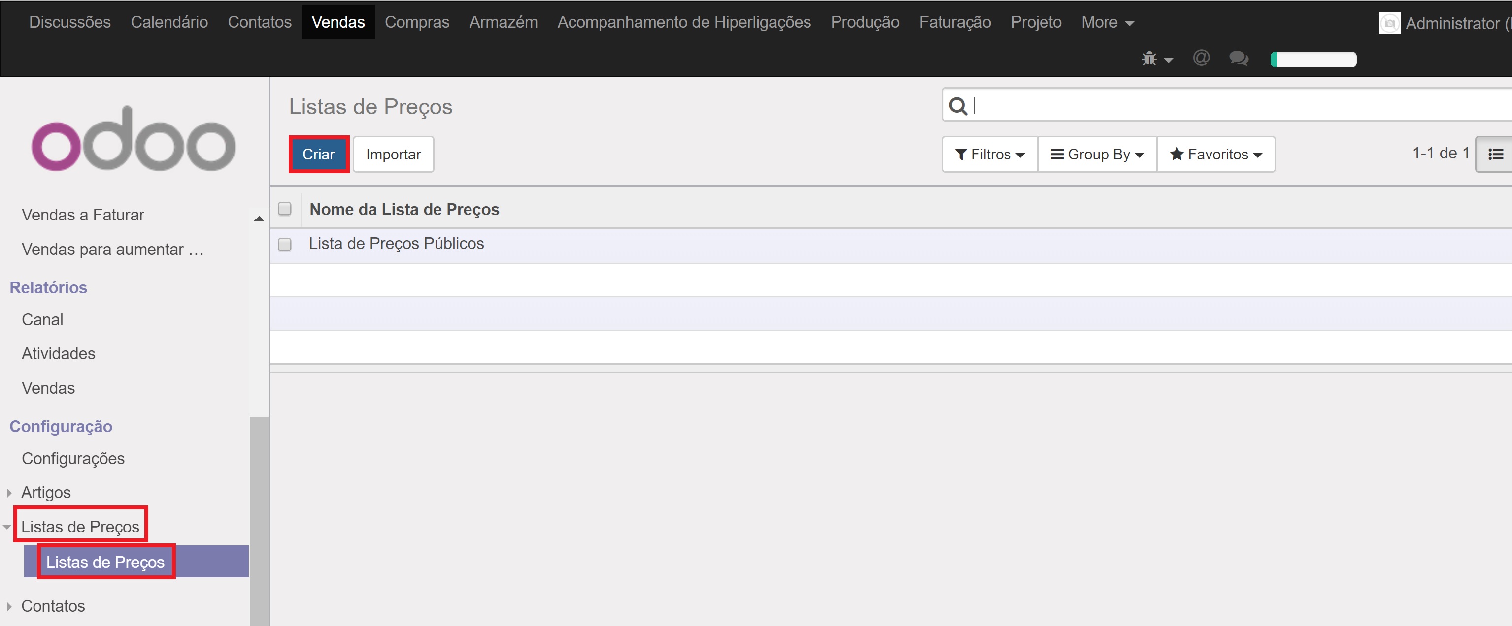Click the green progress bar
This screenshot has height=626, width=1512.
1313,59
